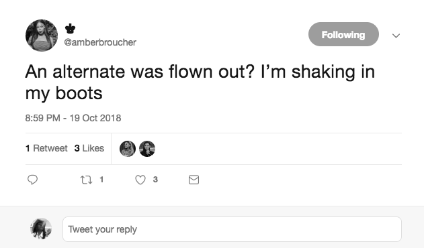The height and width of the screenshot is (248, 424).
Task: Open the 1 Retweet list
Action: pos(46,148)
